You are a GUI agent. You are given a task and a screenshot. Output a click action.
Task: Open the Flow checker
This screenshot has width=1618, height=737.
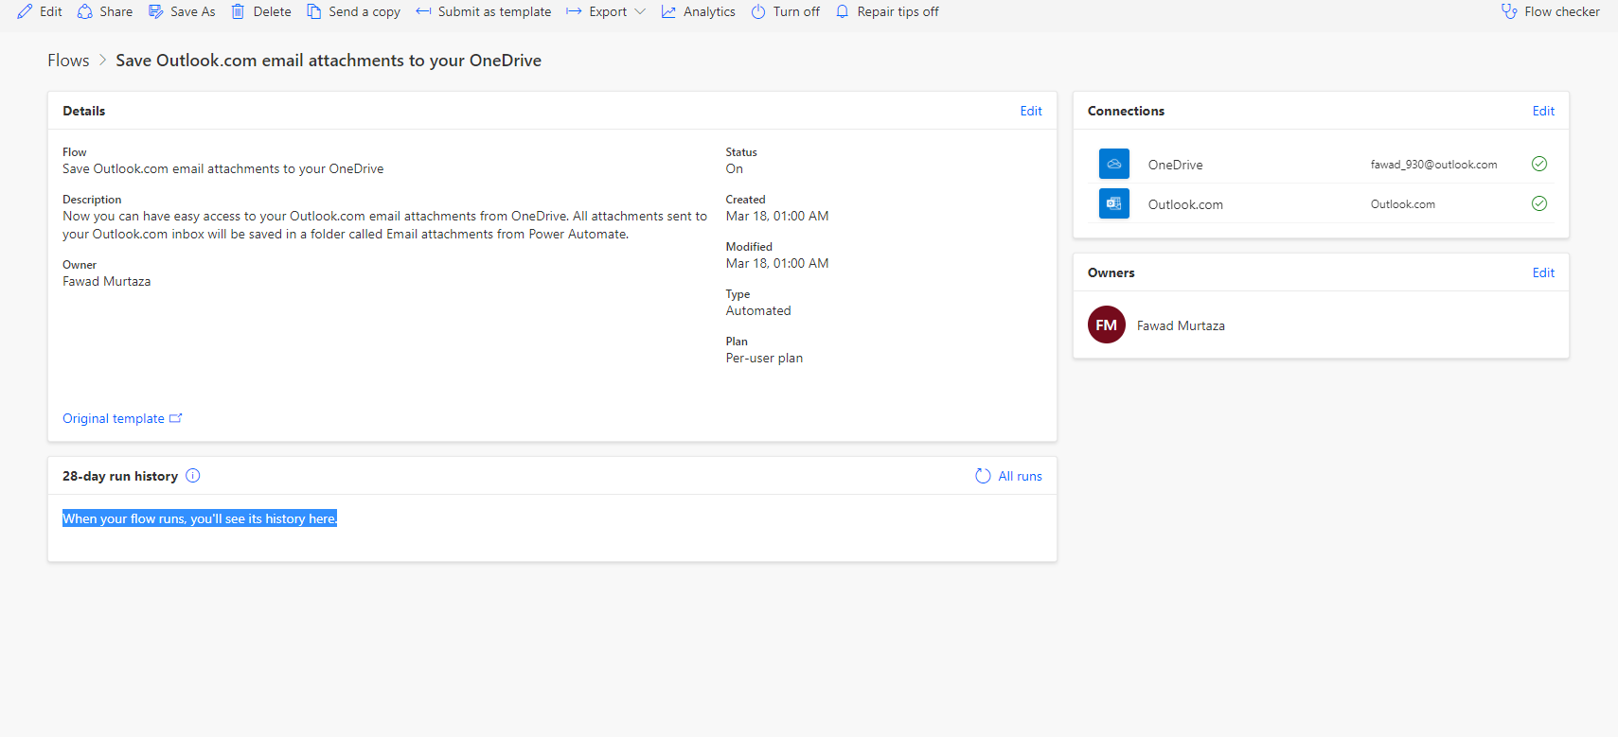(1551, 11)
